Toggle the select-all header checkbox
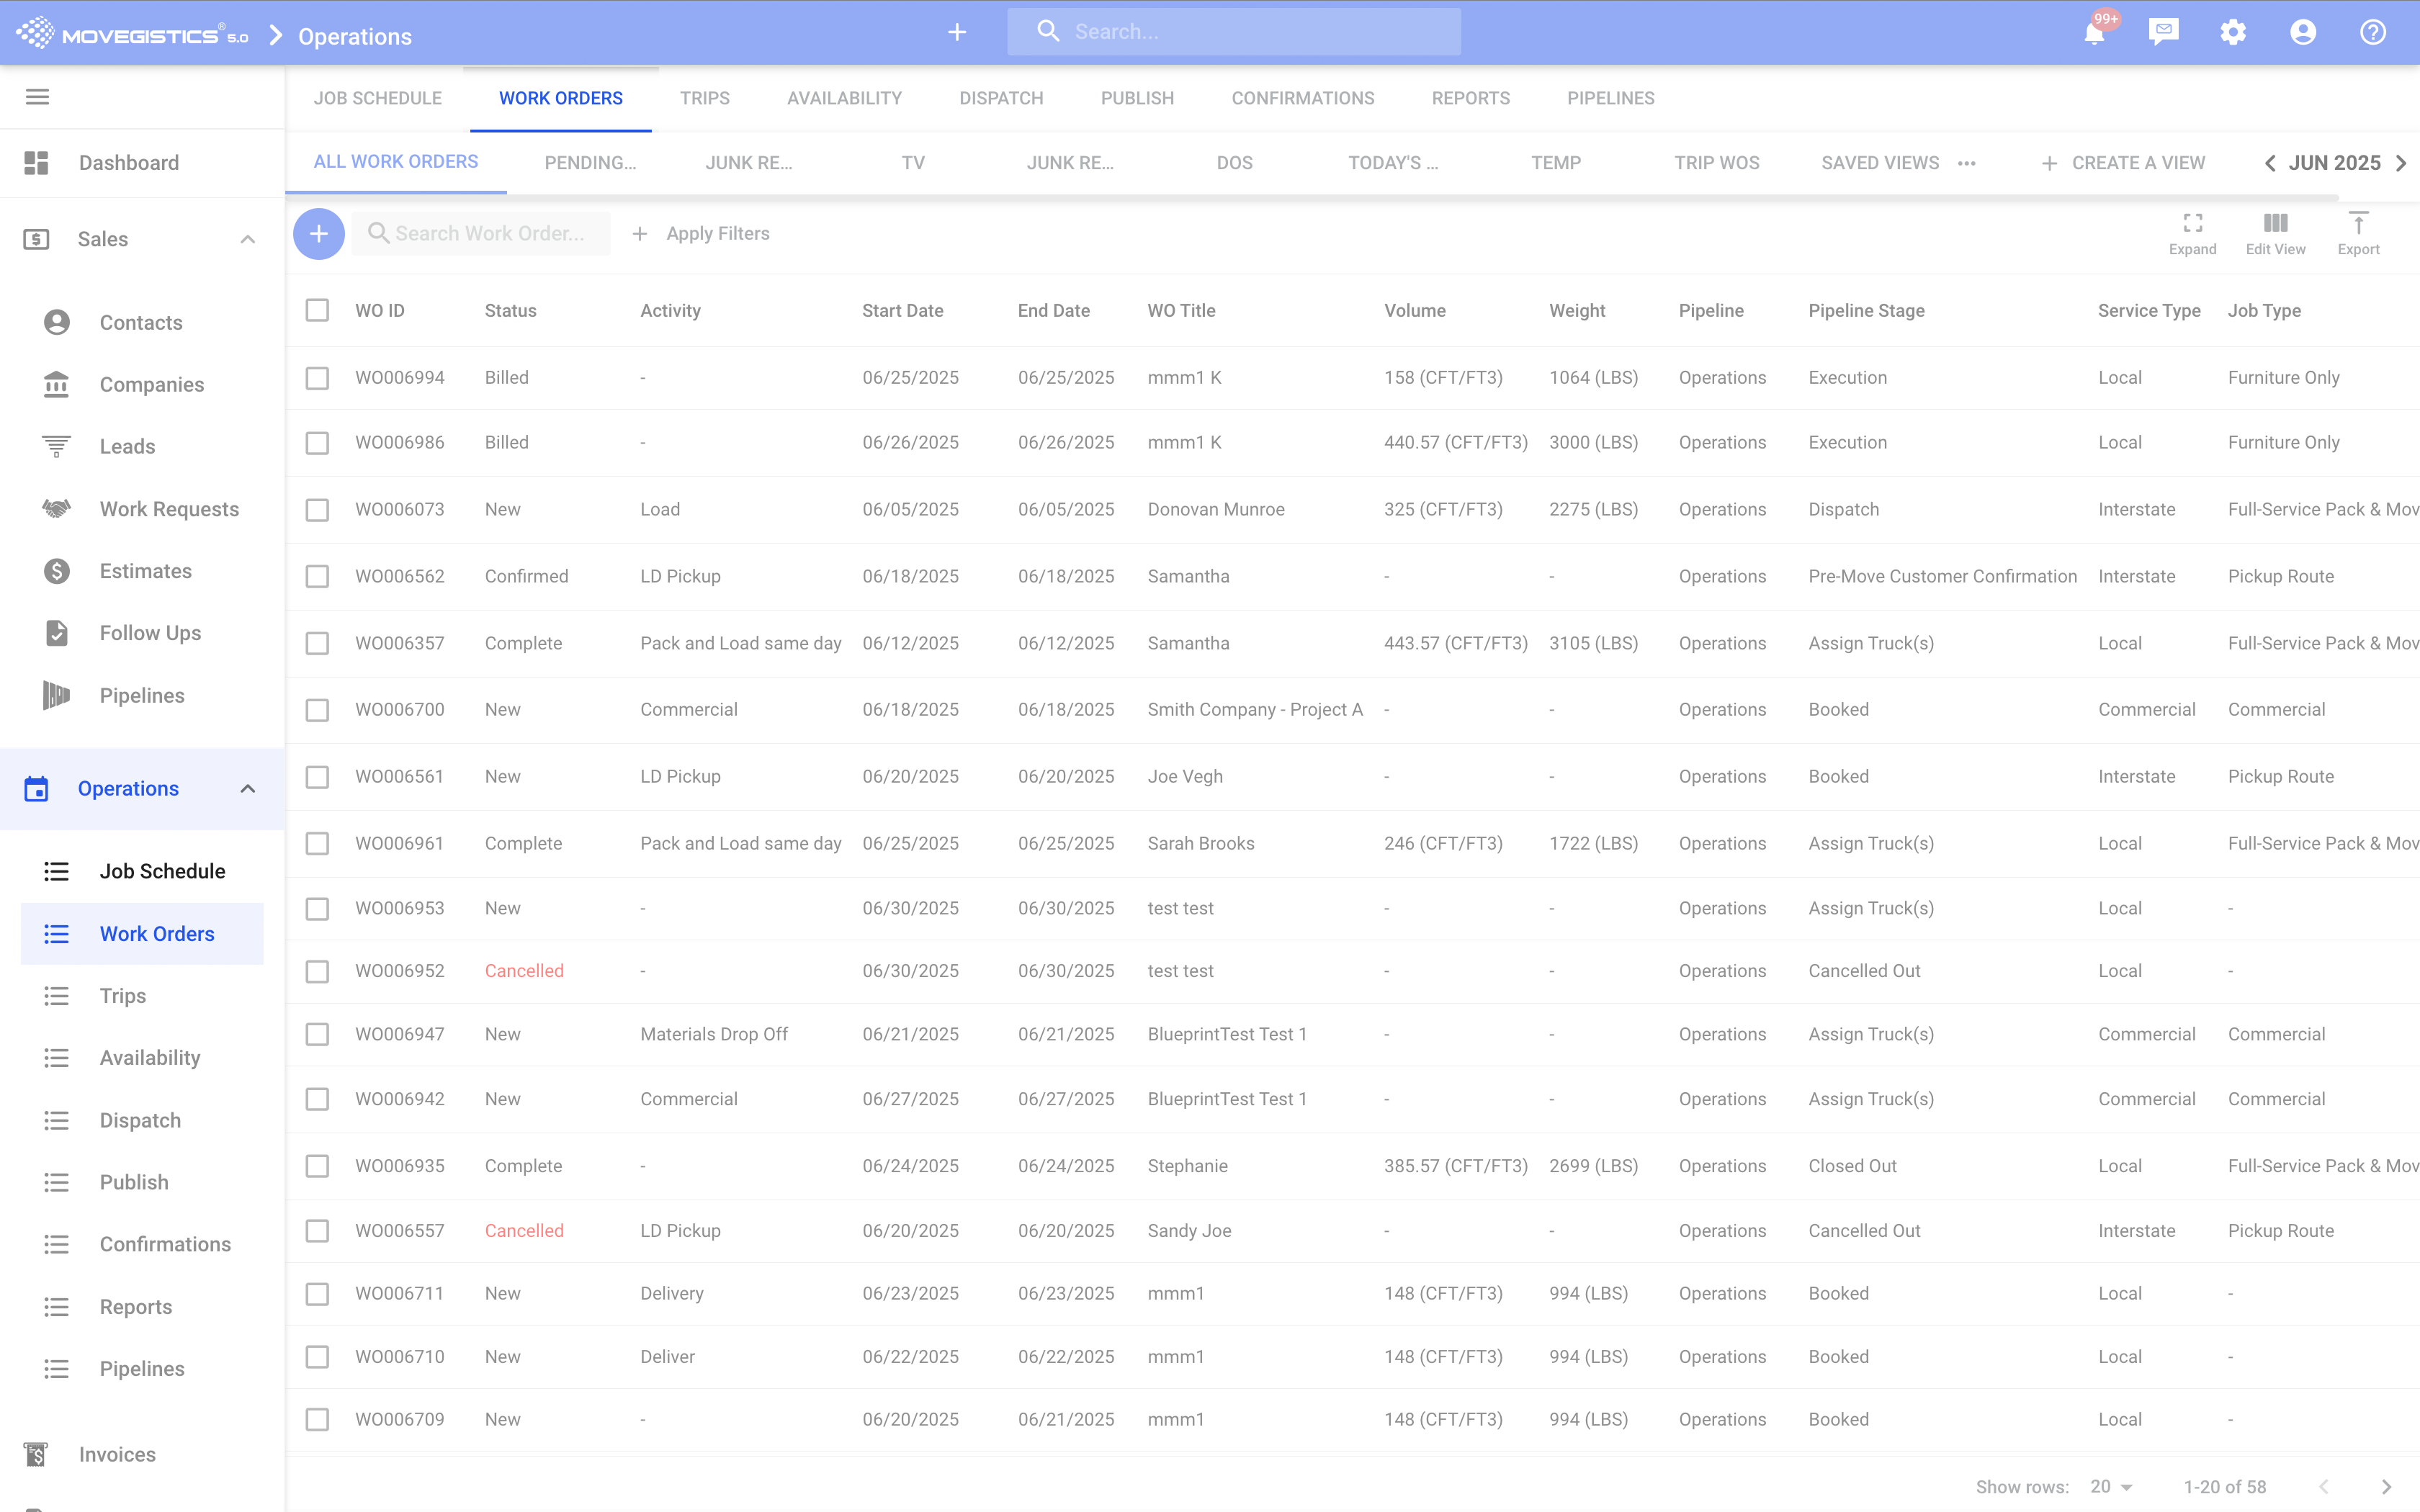The width and height of the screenshot is (2420, 1512). (x=317, y=310)
